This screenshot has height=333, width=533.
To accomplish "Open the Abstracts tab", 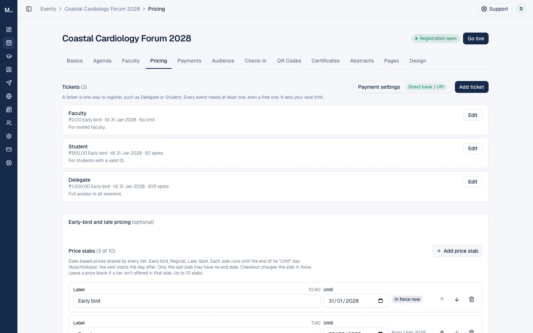I will point(362,61).
